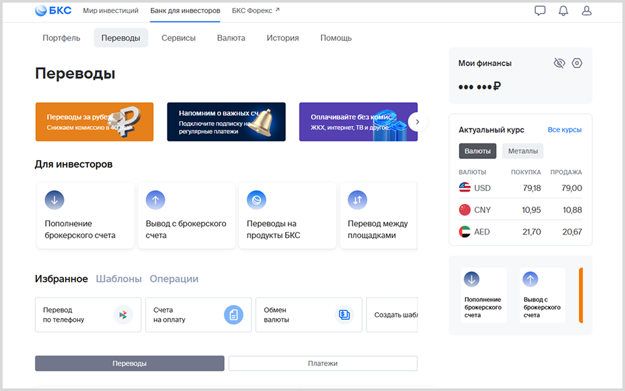Click Перевод между площадками arrows icon
Image resolution: width=625 pixels, height=391 pixels.
click(x=357, y=200)
